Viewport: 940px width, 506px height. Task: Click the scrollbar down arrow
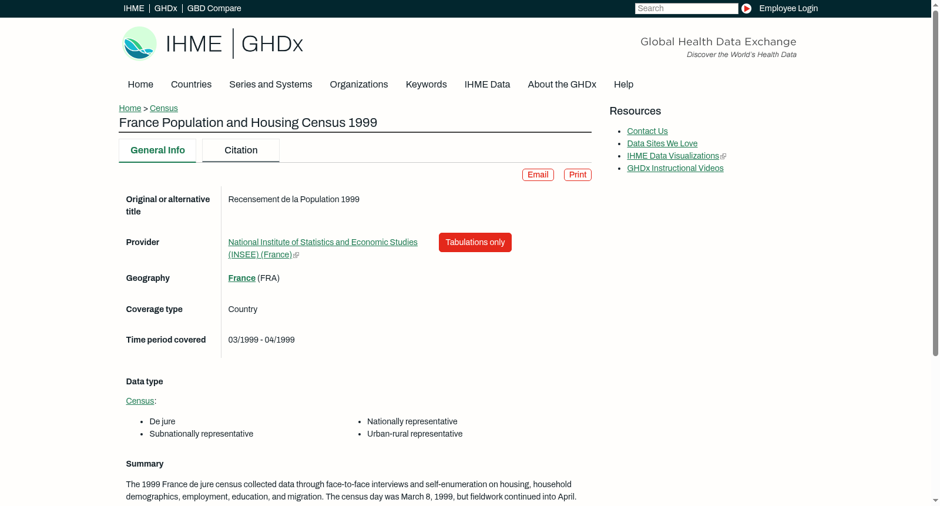tap(935, 501)
